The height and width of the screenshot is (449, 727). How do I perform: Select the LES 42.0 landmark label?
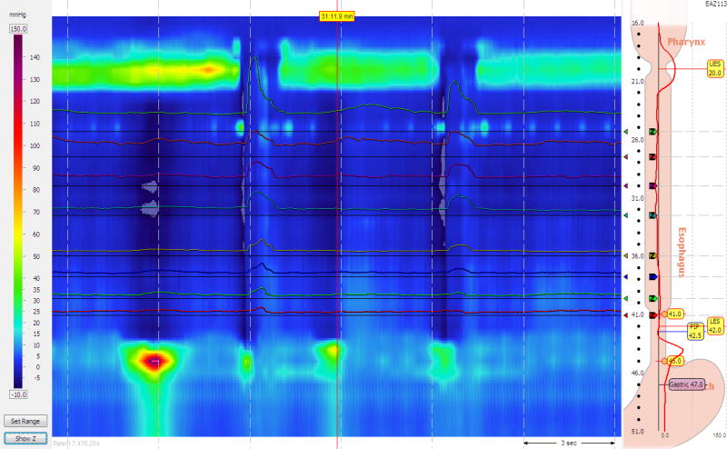[x=714, y=325]
